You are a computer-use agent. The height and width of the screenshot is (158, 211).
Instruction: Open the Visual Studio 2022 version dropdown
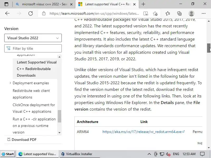(x=33, y=38)
